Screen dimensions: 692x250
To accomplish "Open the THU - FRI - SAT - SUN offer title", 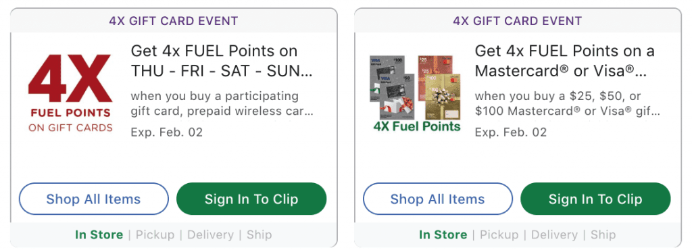I will point(222,61).
